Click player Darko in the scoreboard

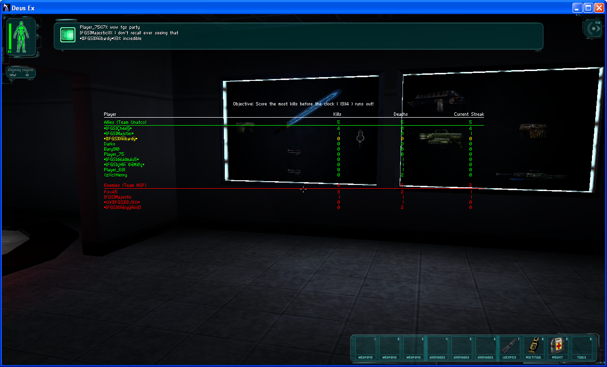coord(109,144)
